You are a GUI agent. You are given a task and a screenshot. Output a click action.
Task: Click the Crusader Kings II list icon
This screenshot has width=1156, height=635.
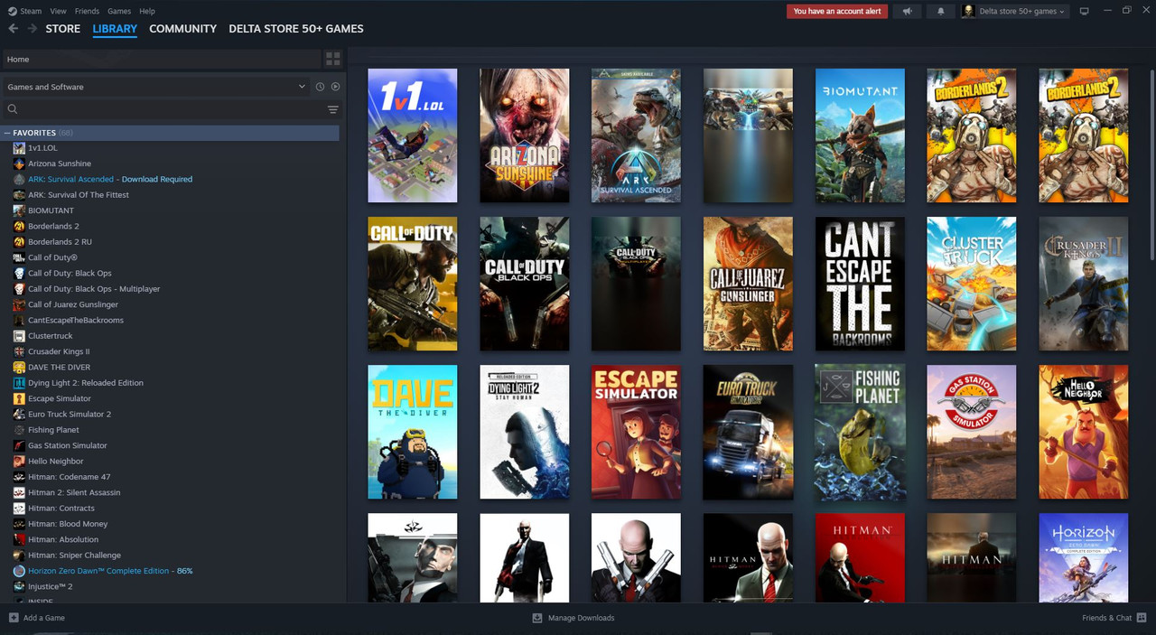pos(19,351)
